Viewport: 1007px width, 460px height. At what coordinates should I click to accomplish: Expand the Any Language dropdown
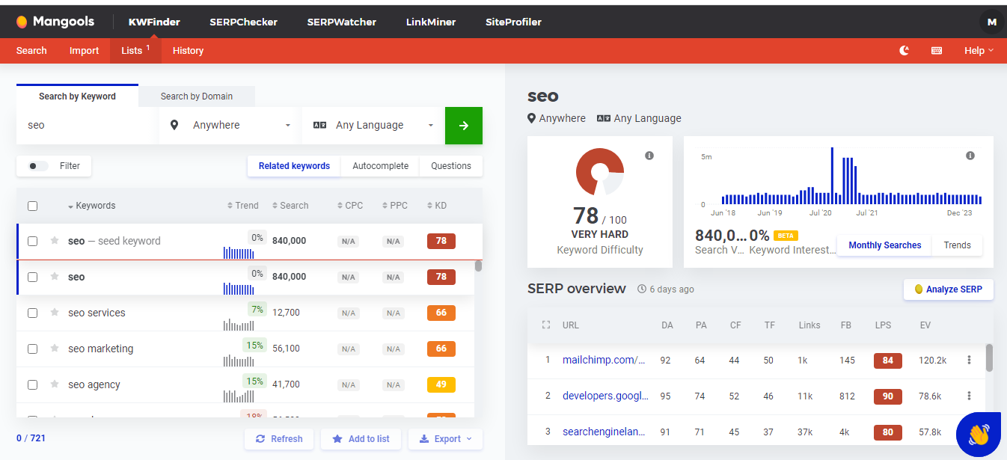click(373, 126)
